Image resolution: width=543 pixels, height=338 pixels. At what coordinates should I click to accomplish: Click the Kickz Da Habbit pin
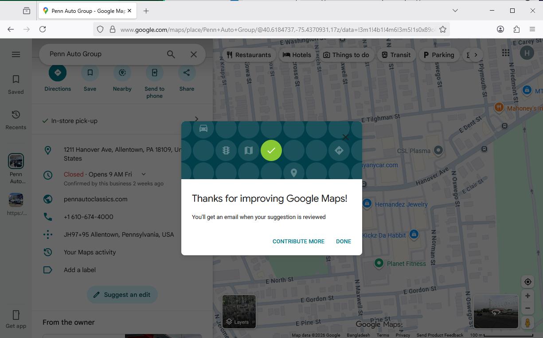[414, 234]
